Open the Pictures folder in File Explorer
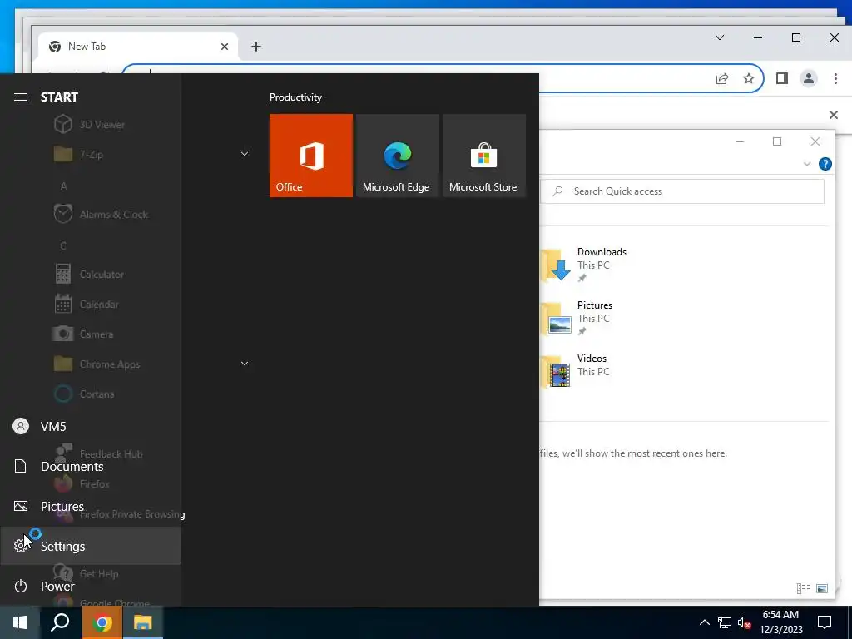 tap(577, 318)
